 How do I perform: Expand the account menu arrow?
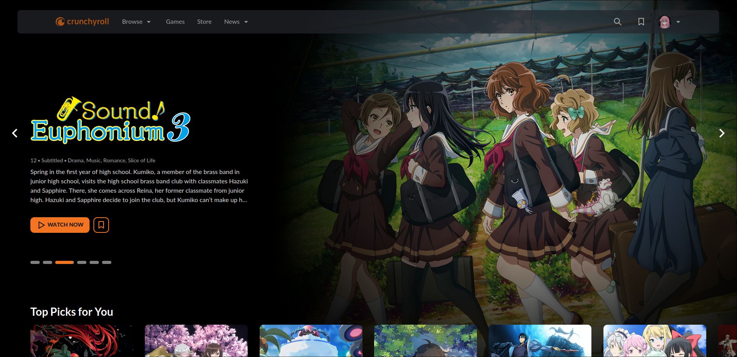(678, 22)
